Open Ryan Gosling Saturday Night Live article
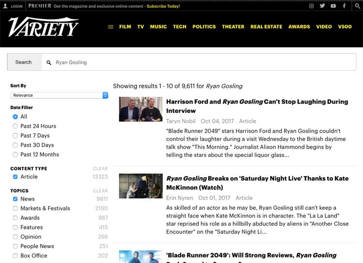 point(257,183)
